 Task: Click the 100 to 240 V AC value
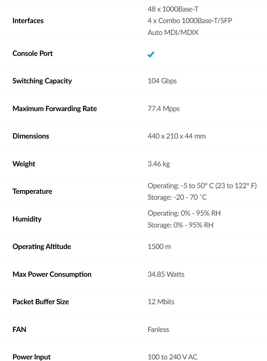click(172, 357)
